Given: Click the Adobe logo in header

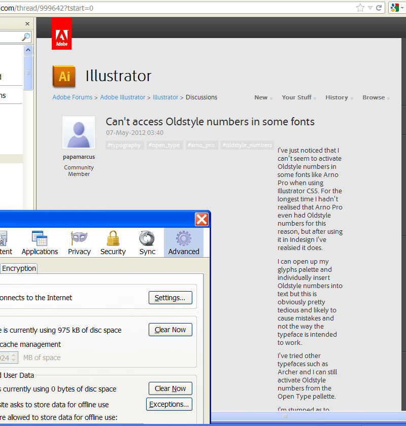Looking at the screenshot, I should click(x=62, y=33).
